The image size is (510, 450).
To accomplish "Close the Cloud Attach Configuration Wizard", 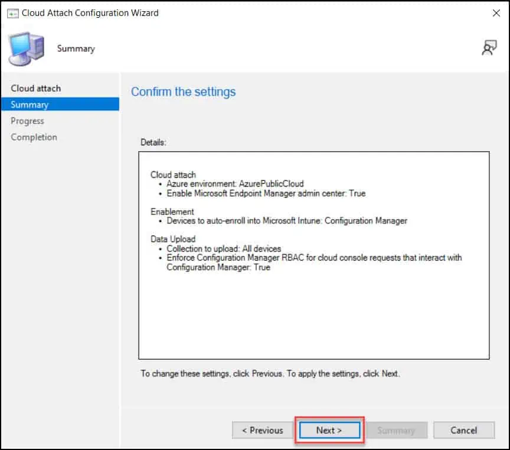I will (x=496, y=13).
